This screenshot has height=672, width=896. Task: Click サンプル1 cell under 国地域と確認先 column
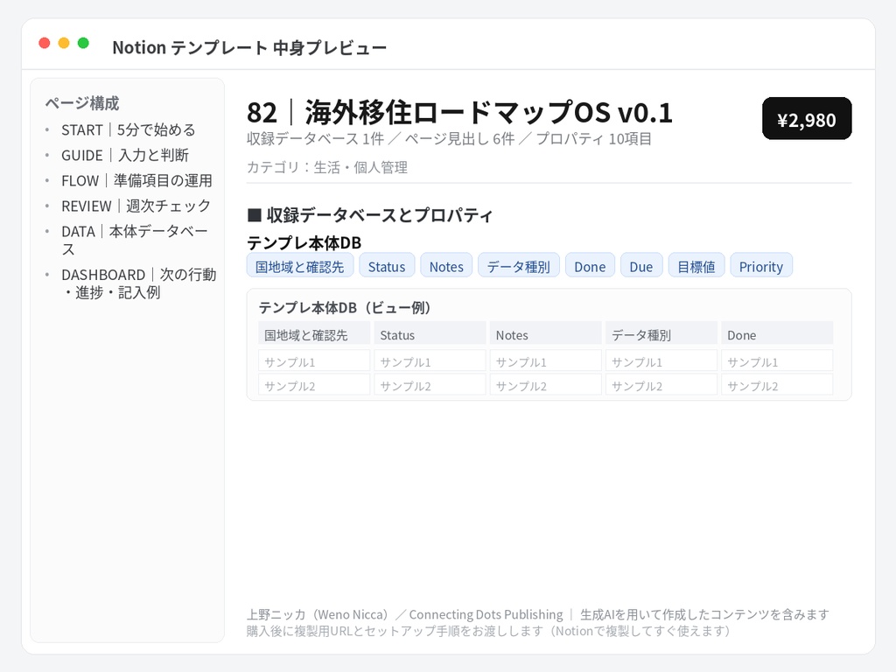coord(314,361)
